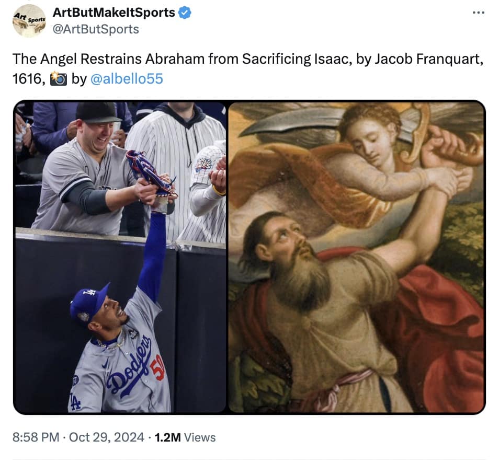
Task: Select the tweet text about Abraham and Isaac
Action: point(209,59)
